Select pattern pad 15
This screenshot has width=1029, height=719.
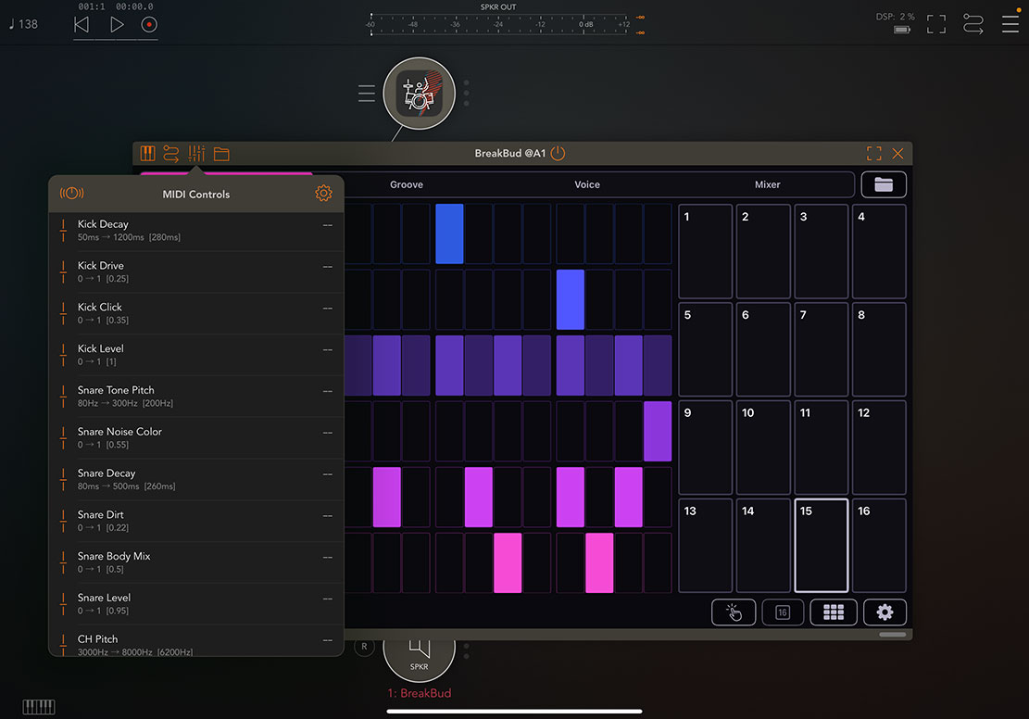tap(822, 545)
